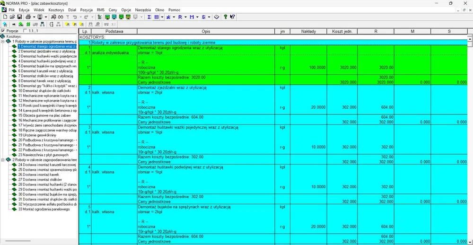This screenshot has height=245, width=473.
Task: Open a file using the folder icon
Action: [12, 17]
